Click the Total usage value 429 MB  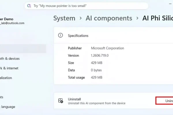(x=97, y=77)
